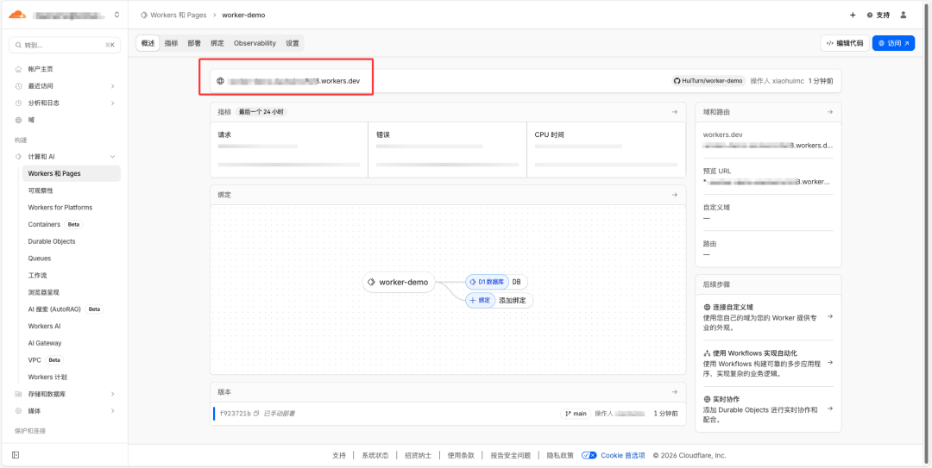Open 支持 help menu
Screen dimensions: 932x468
878,15
